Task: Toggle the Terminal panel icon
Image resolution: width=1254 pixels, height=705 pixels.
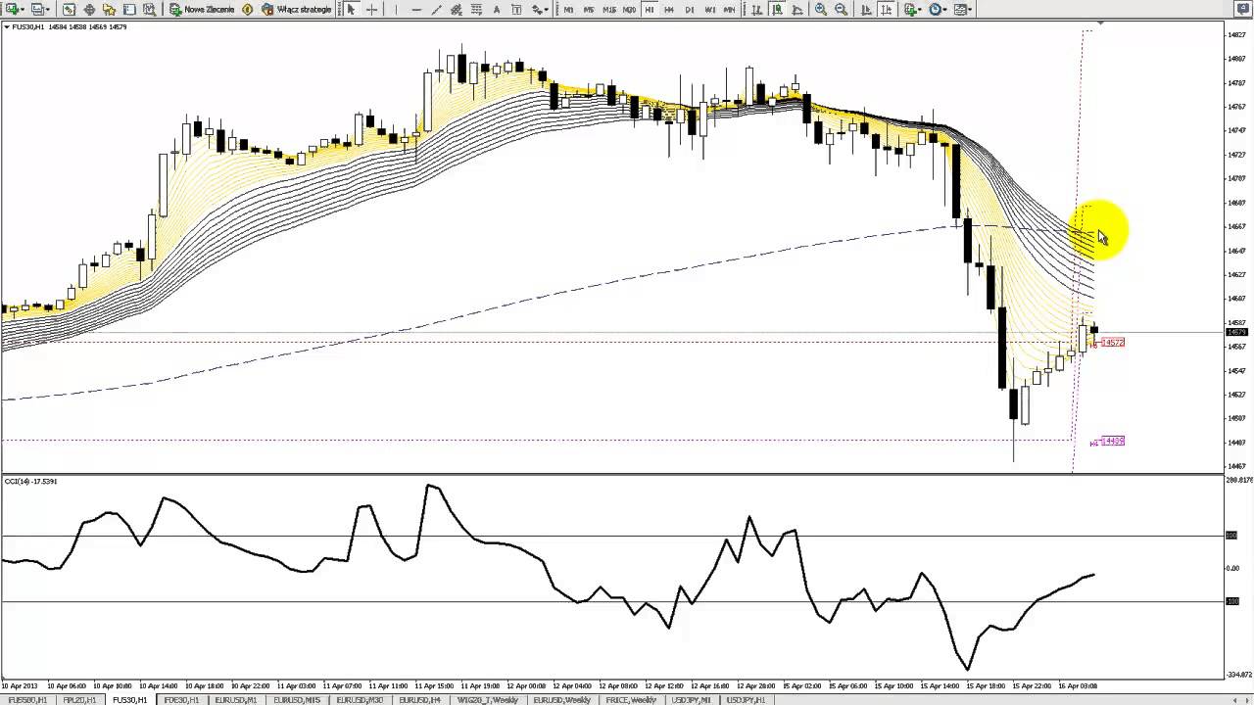Action: click(x=129, y=9)
